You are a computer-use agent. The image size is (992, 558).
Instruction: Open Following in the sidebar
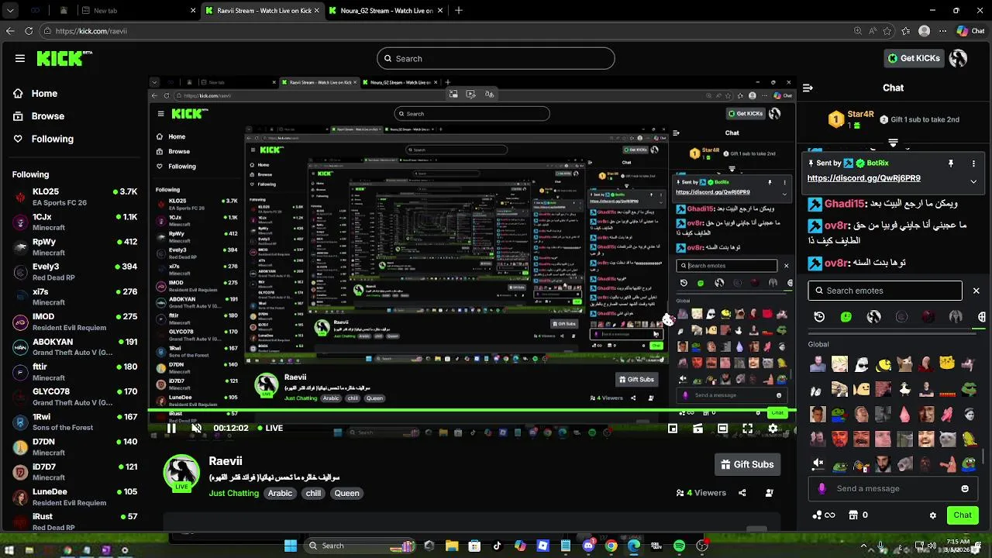(52, 139)
